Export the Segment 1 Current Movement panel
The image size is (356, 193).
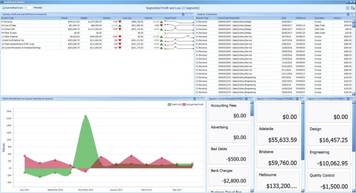pos(246,99)
